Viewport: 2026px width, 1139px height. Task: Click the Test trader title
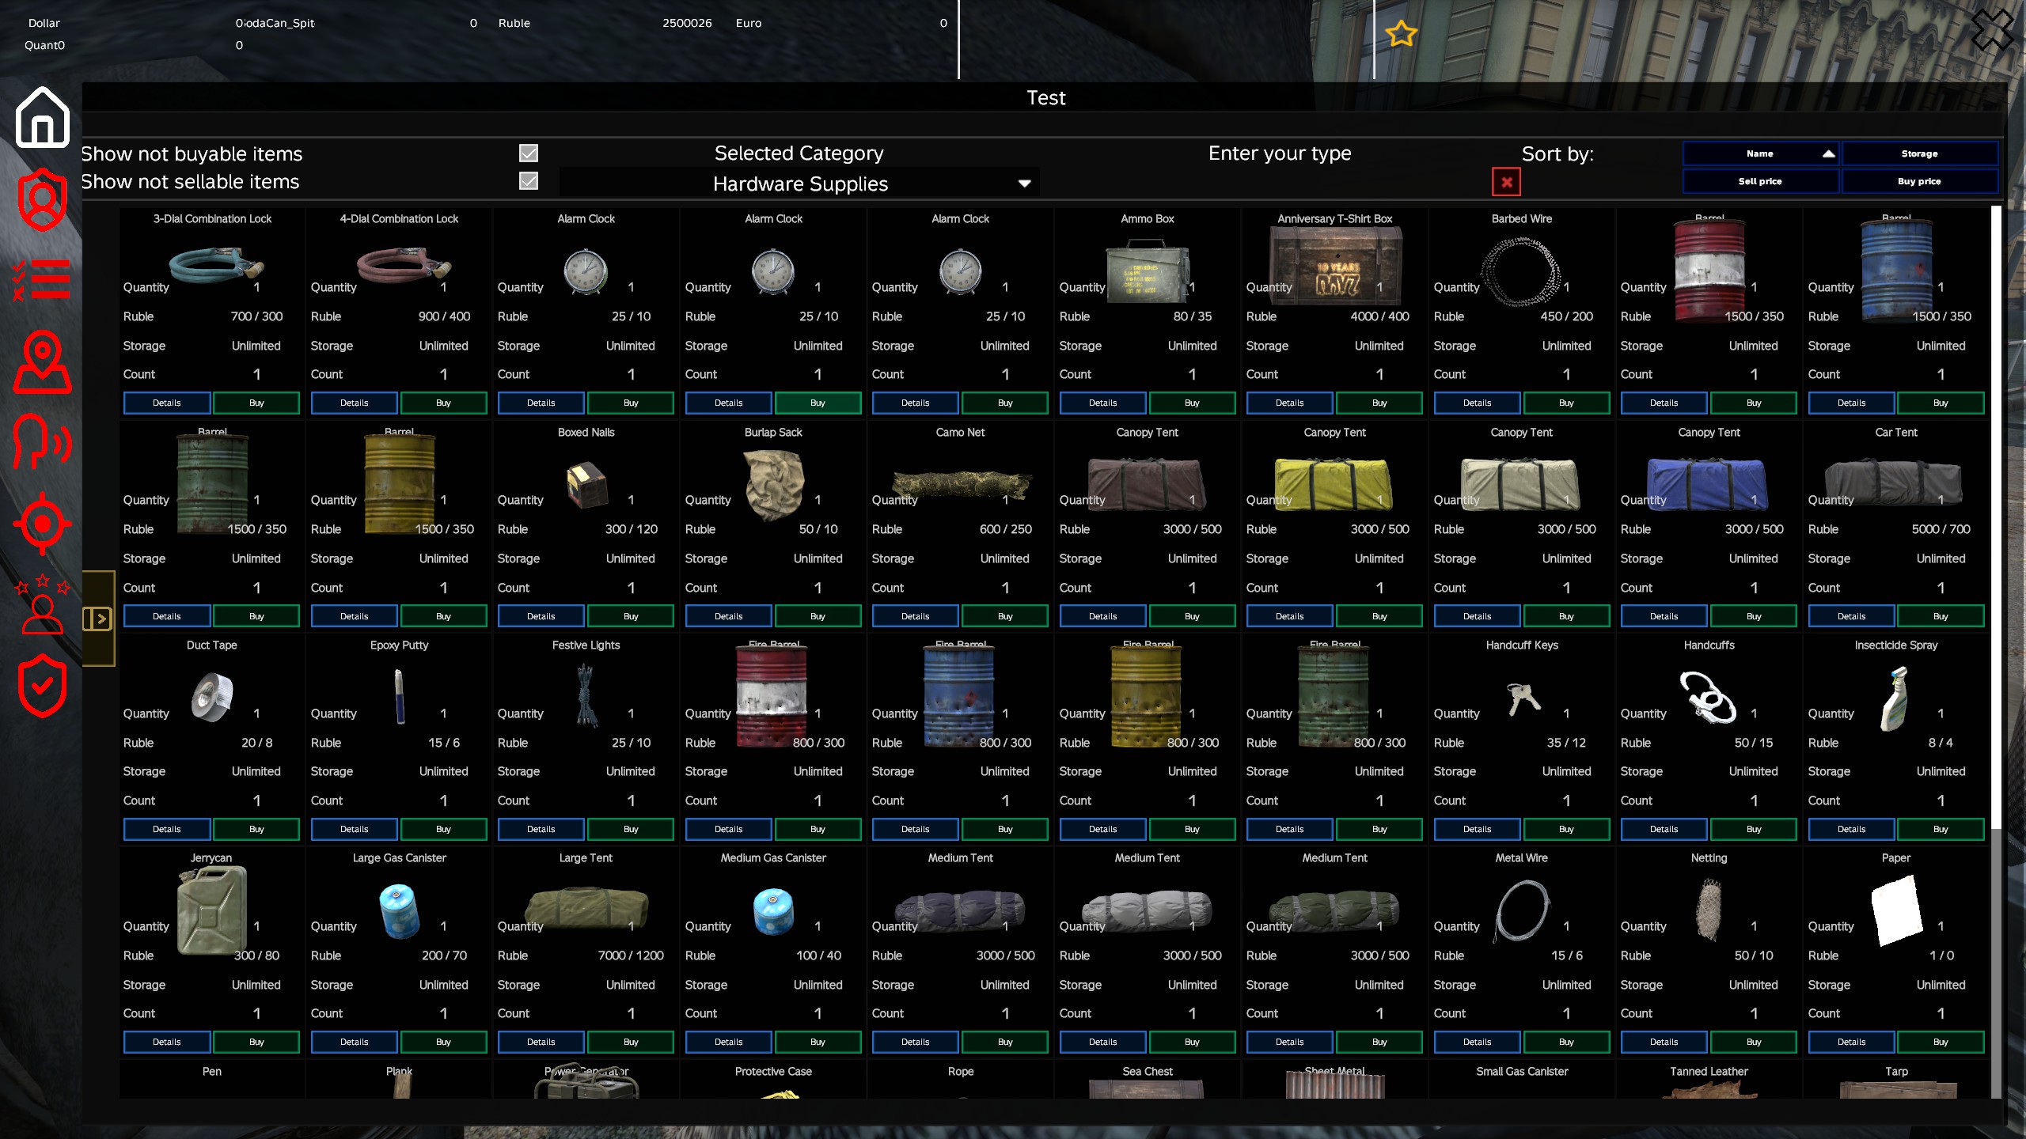tap(1045, 97)
